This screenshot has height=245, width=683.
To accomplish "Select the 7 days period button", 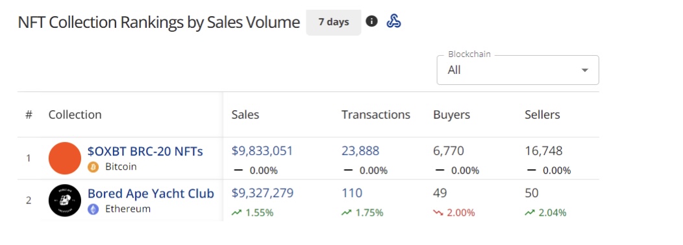I will (x=334, y=22).
